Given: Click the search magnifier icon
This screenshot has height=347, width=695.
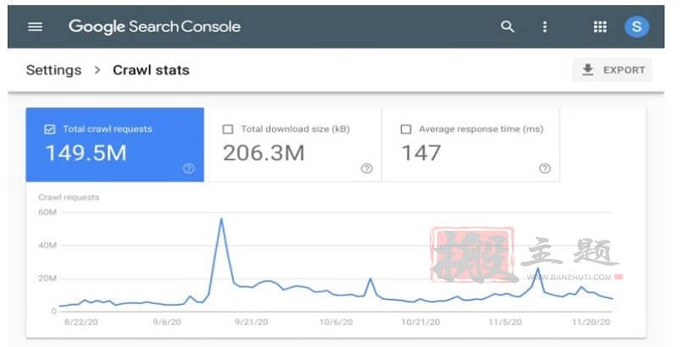Looking at the screenshot, I should (508, 26).
